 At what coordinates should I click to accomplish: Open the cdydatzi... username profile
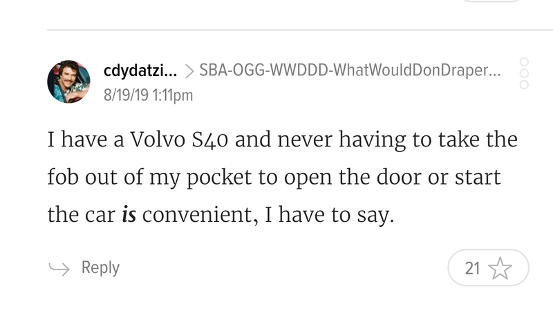[140, 70]
